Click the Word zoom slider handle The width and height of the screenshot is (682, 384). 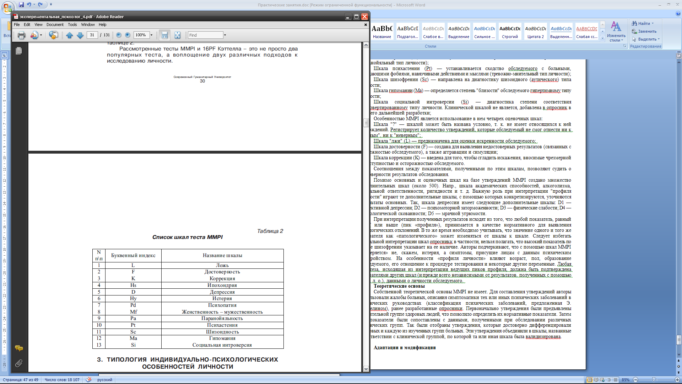[x=654, y=380]
